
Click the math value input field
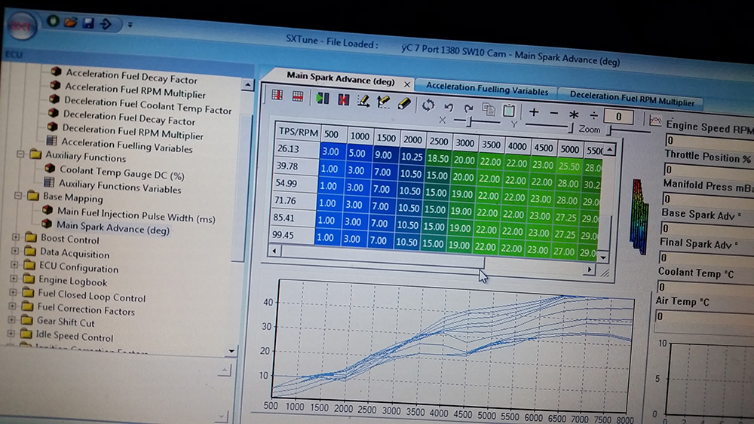[618, 117]
